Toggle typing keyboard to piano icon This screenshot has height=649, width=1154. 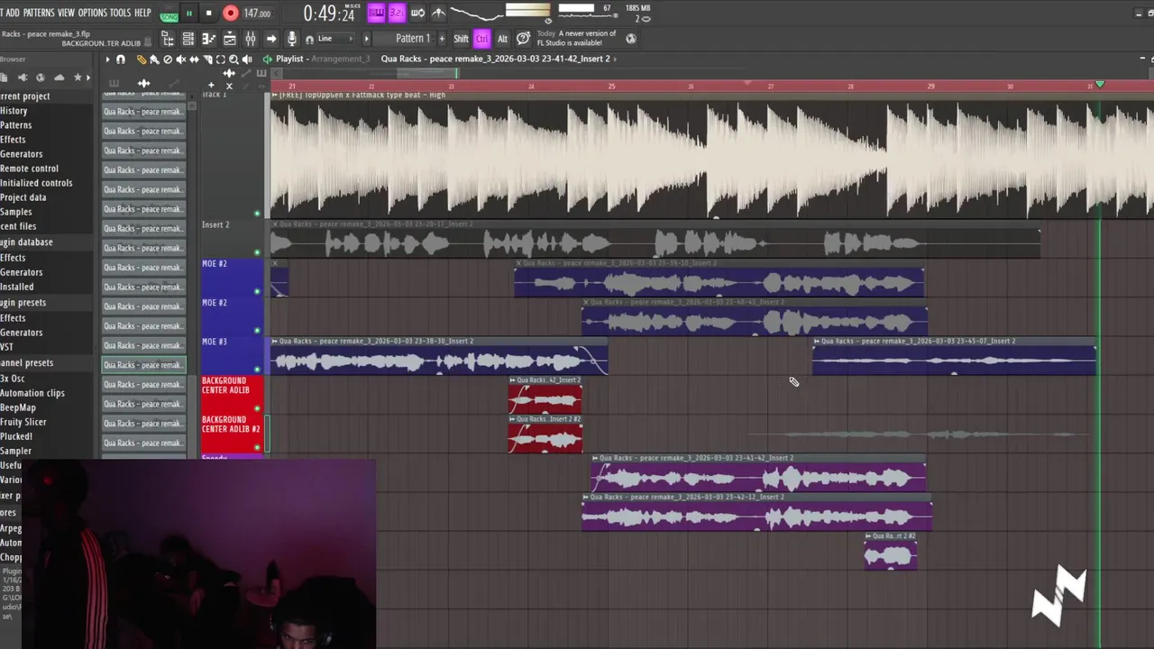pos(376,13)
